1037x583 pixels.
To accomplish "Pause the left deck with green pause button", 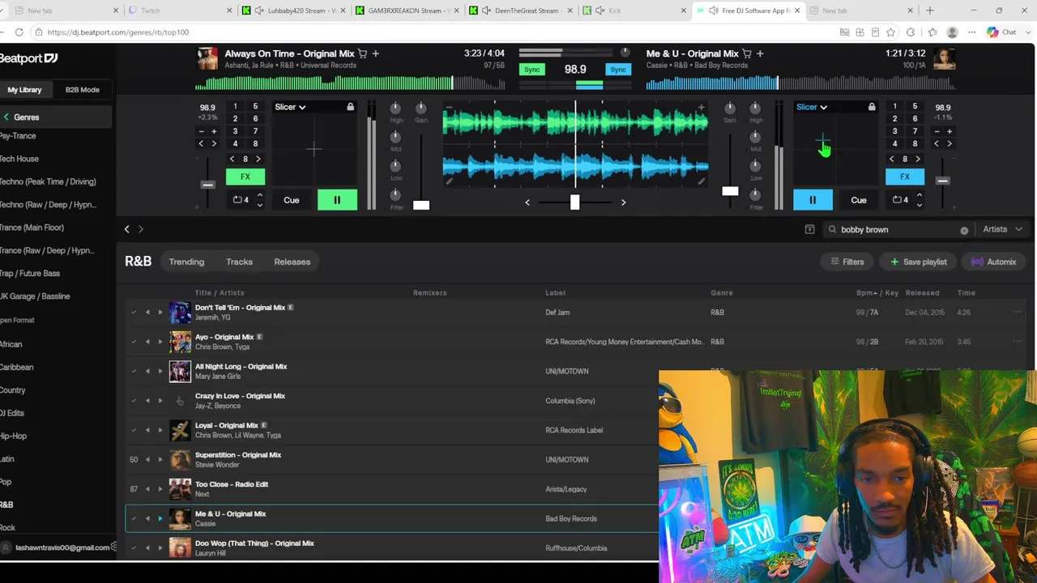I will coord(337,200).
